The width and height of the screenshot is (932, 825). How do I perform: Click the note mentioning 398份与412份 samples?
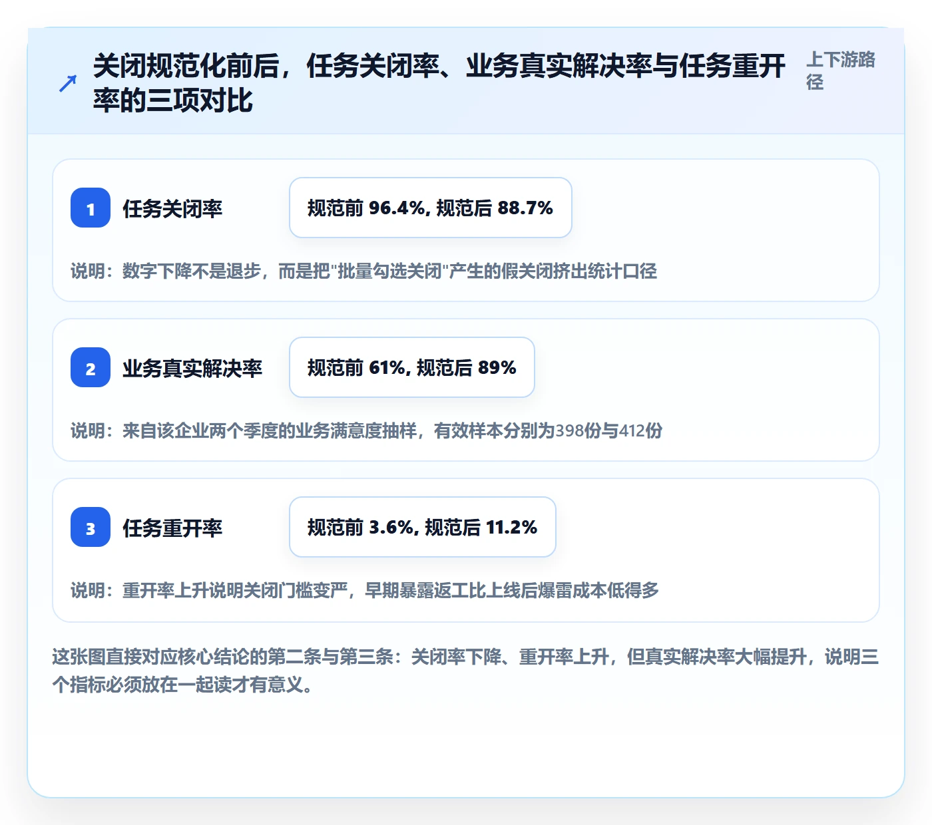pos(367,430)
